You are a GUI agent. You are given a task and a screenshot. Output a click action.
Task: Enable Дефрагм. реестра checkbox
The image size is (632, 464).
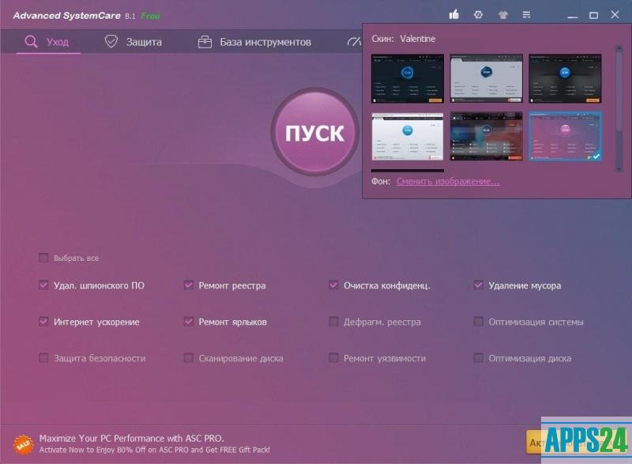[x=333, y=322]
